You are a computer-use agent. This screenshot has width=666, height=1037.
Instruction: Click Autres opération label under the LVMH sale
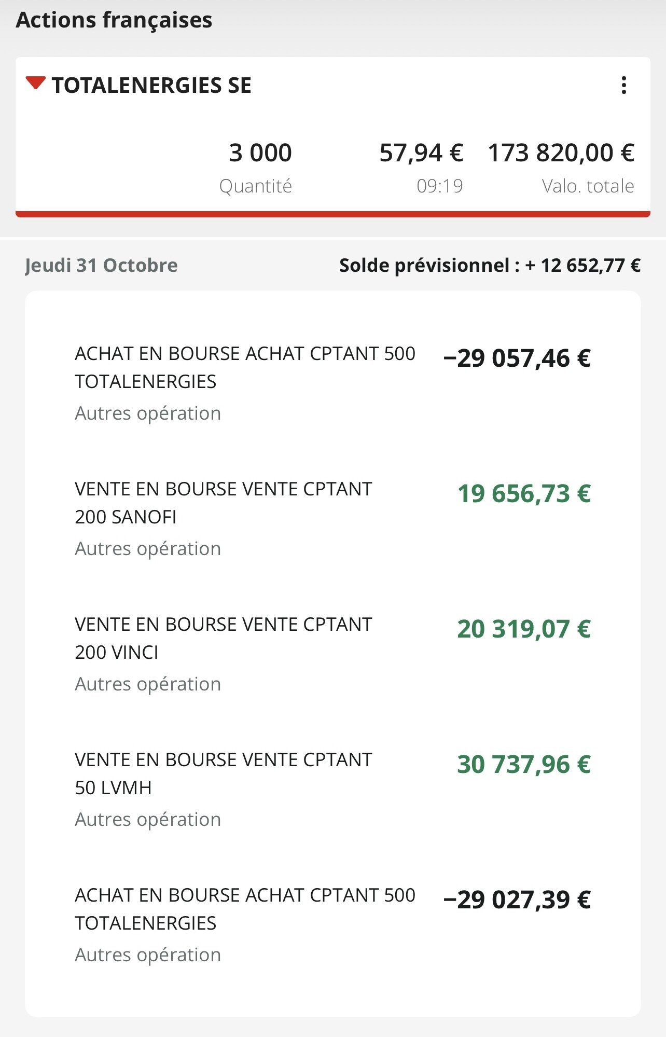[x=148, y=820]
